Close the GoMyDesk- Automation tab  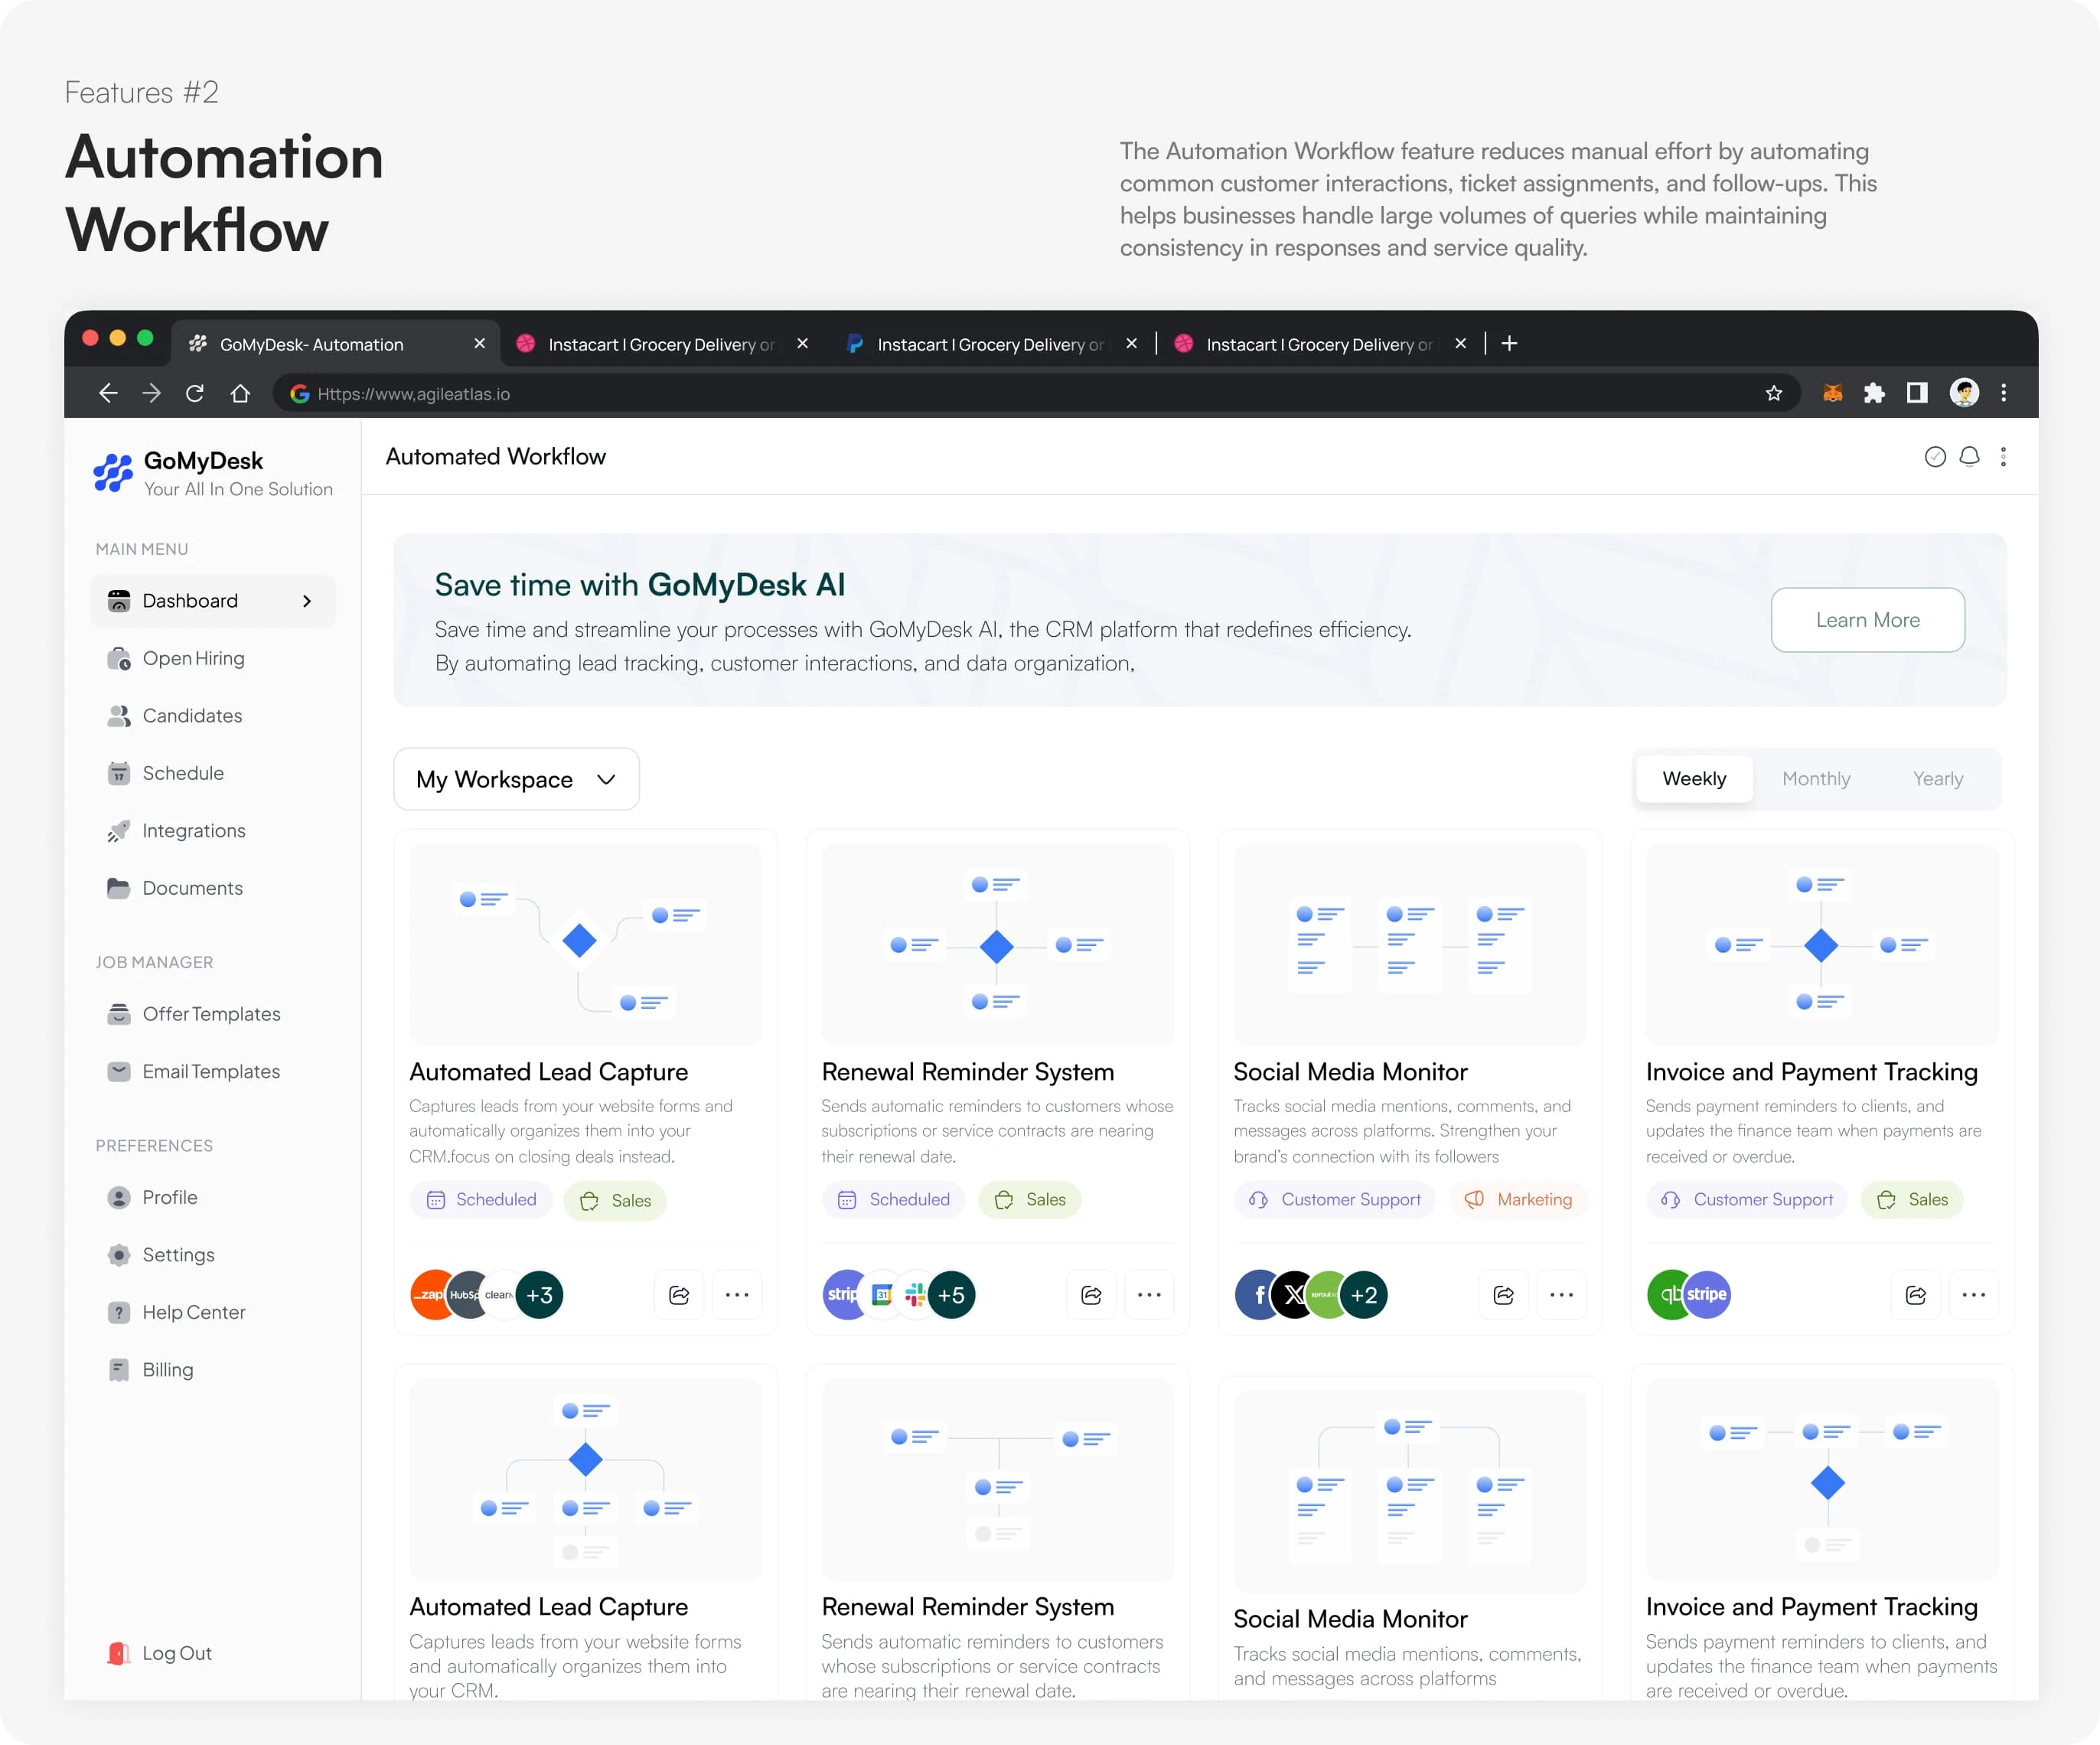tap(480, 343)
